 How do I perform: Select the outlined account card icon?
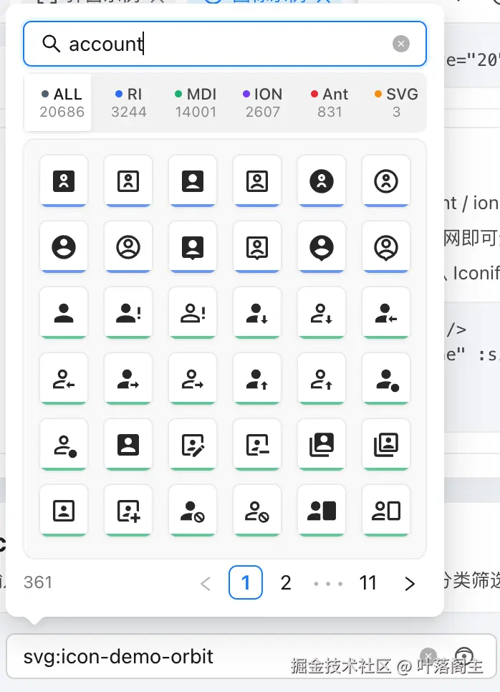pos(385,511)
